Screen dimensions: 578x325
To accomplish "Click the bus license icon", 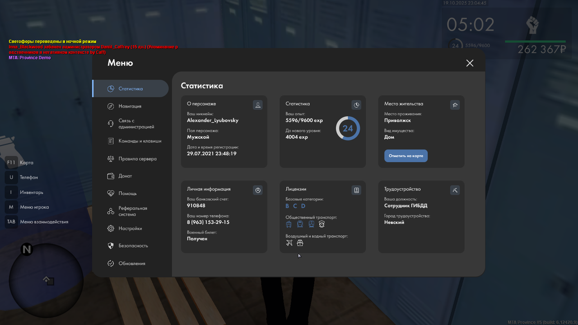I will (289, 224).
